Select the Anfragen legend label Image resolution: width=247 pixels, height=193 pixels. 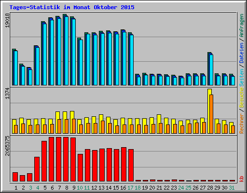point(242,26)
